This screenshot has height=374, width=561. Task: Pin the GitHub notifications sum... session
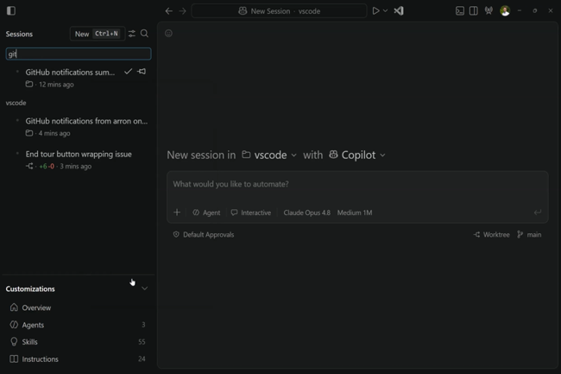point(142,72)
